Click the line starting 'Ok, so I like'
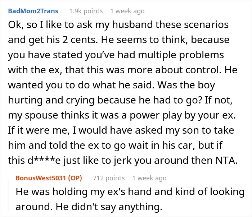252x217 pixels. (118, 25)
